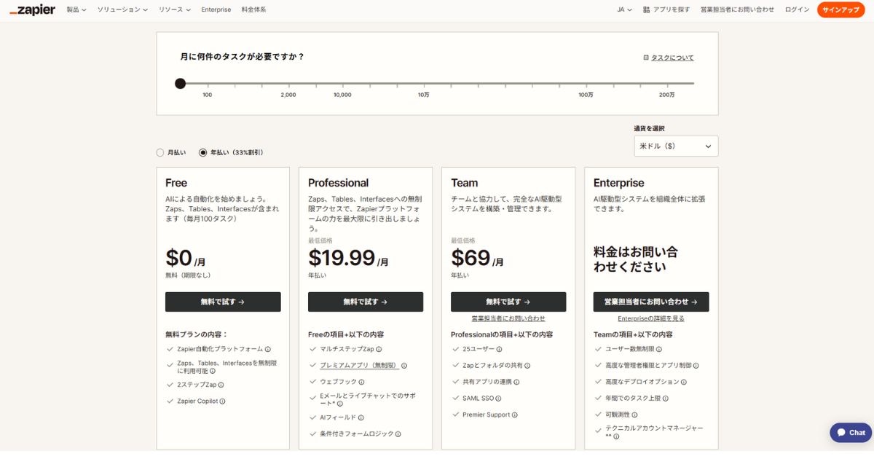The image size is (874, 459).
Task: Select the 月払い radio button
Action: click(x=160, y=153)
